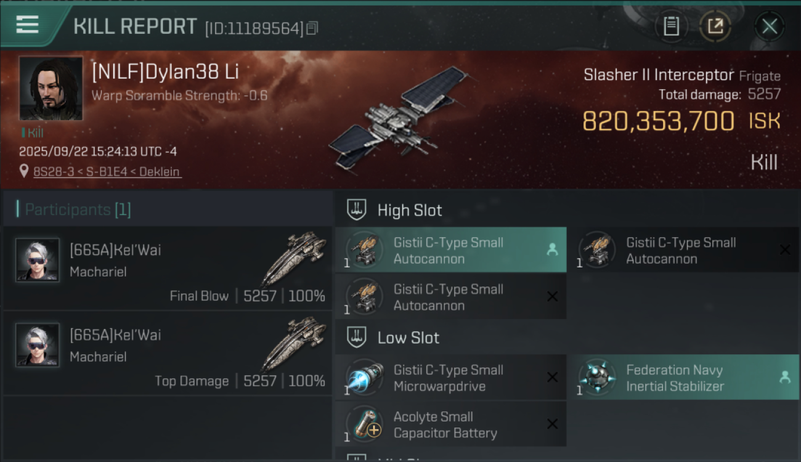
Task: Select highlighted Gistii C-Type Small Autocannon
Action: 451,250
